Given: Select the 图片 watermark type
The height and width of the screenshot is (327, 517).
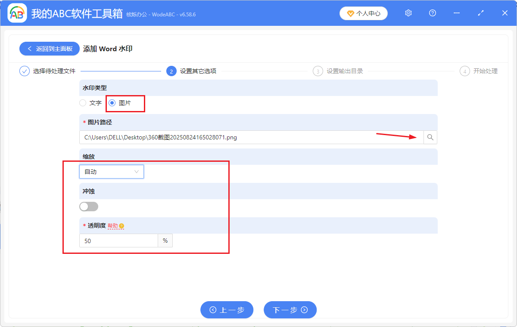Looking at the screenshot, I should click(112, 103).
